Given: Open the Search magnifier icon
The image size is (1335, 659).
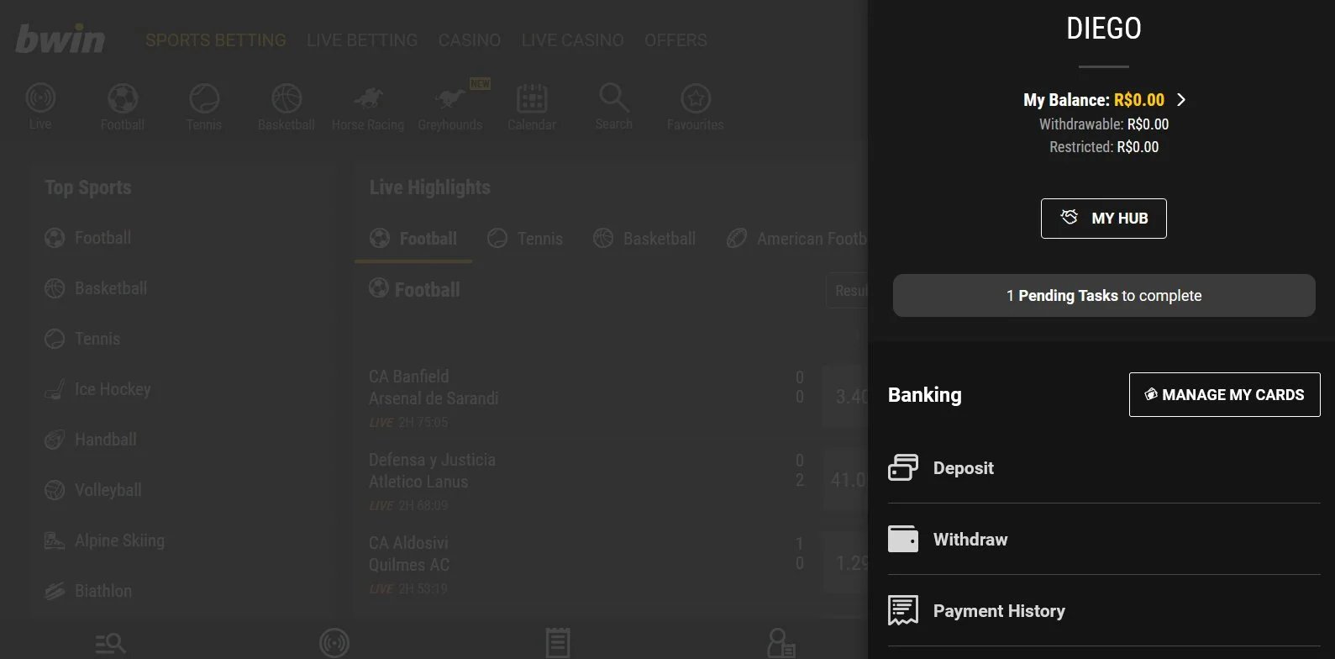Looking at the screenshot, I should tap(614, 98).
